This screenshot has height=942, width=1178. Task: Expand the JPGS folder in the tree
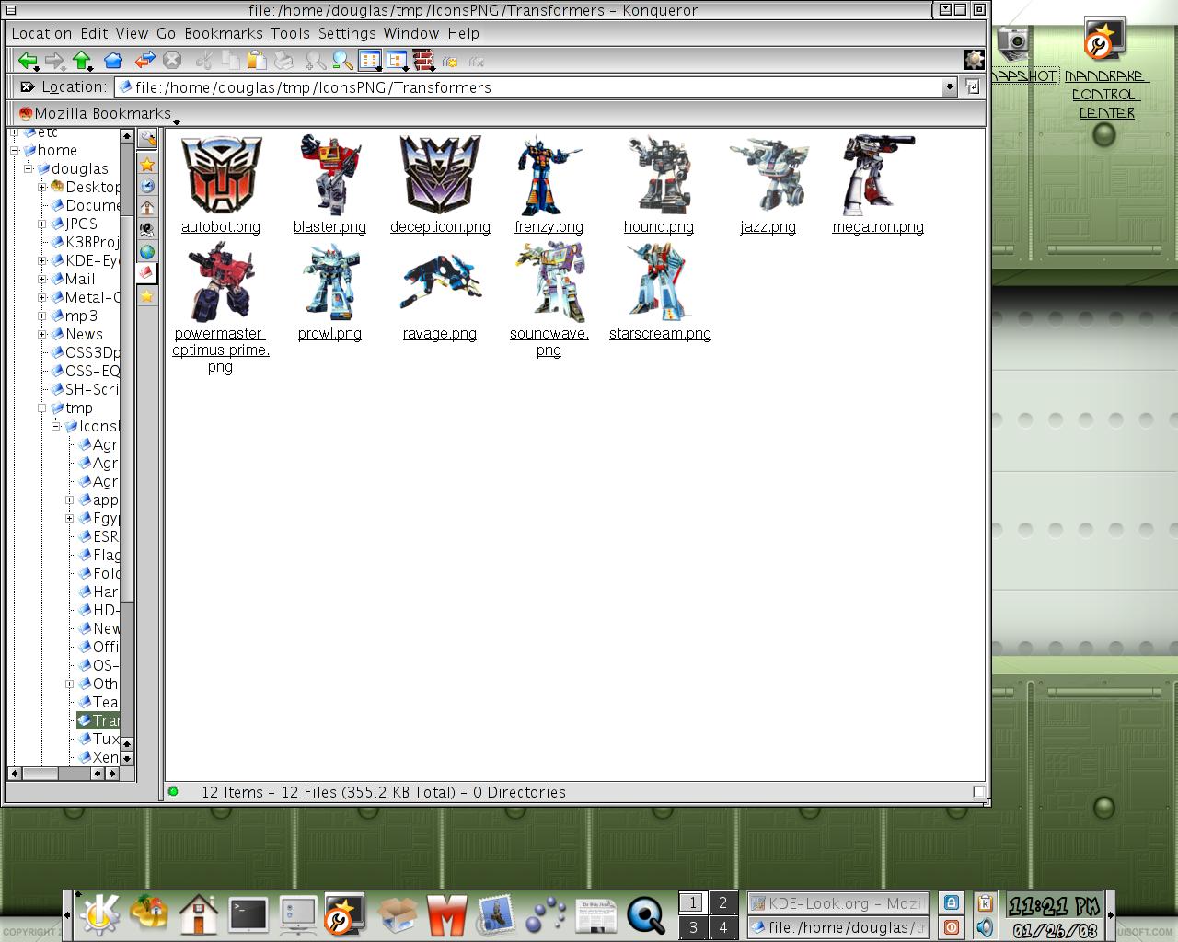(42, 224)
